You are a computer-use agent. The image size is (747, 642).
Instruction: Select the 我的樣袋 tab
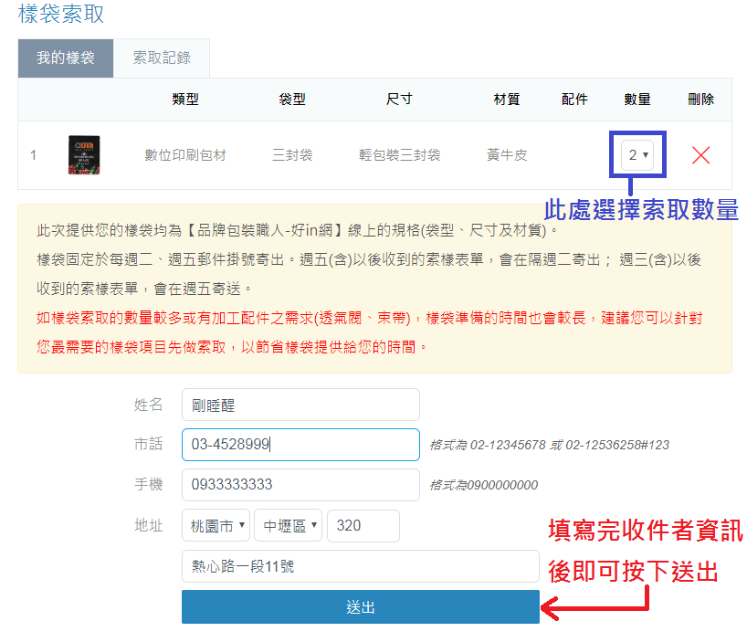(x=65, y=58)
